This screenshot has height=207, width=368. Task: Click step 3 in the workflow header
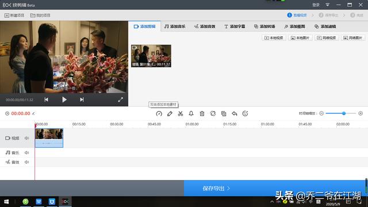coord(356,15)
